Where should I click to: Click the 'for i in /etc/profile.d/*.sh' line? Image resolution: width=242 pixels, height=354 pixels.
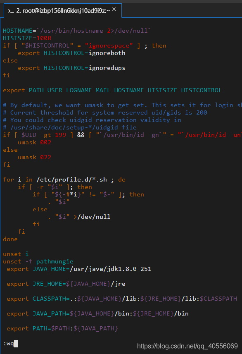[x=64, y=179]
